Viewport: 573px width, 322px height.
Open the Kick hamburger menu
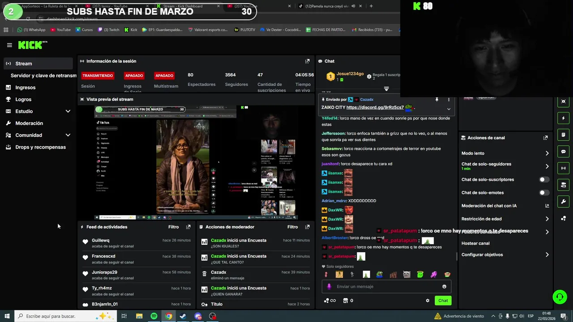(x=9, y=45)
